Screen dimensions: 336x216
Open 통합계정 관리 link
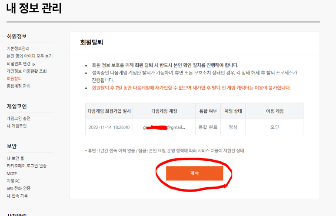coord(18,86)
